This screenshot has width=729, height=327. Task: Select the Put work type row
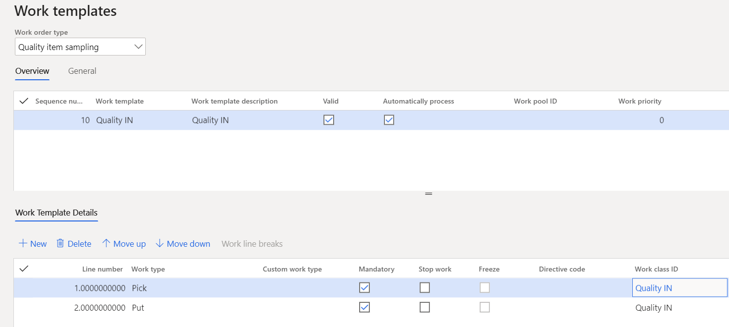138,308
